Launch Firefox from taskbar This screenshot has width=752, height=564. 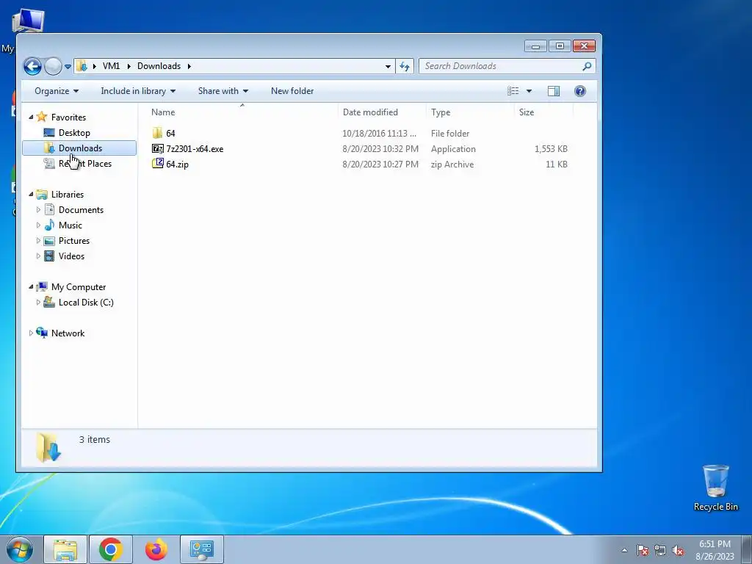click(156, 549)
